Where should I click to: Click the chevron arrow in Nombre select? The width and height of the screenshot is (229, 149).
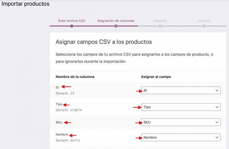217,138
